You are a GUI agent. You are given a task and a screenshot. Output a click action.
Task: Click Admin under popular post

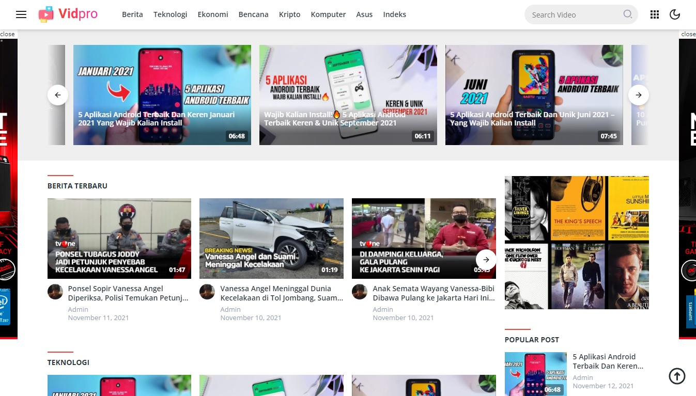pos(583,377)
